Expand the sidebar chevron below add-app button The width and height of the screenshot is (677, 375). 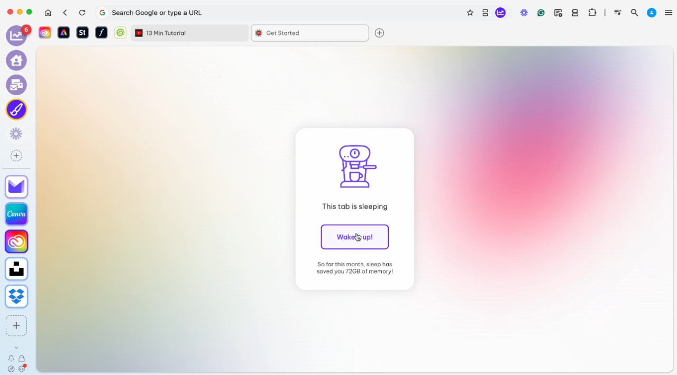coord(16,348)
